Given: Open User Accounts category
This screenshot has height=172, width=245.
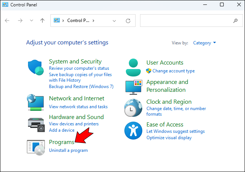Looking at the screenshot, I should [x=165, y=63].
